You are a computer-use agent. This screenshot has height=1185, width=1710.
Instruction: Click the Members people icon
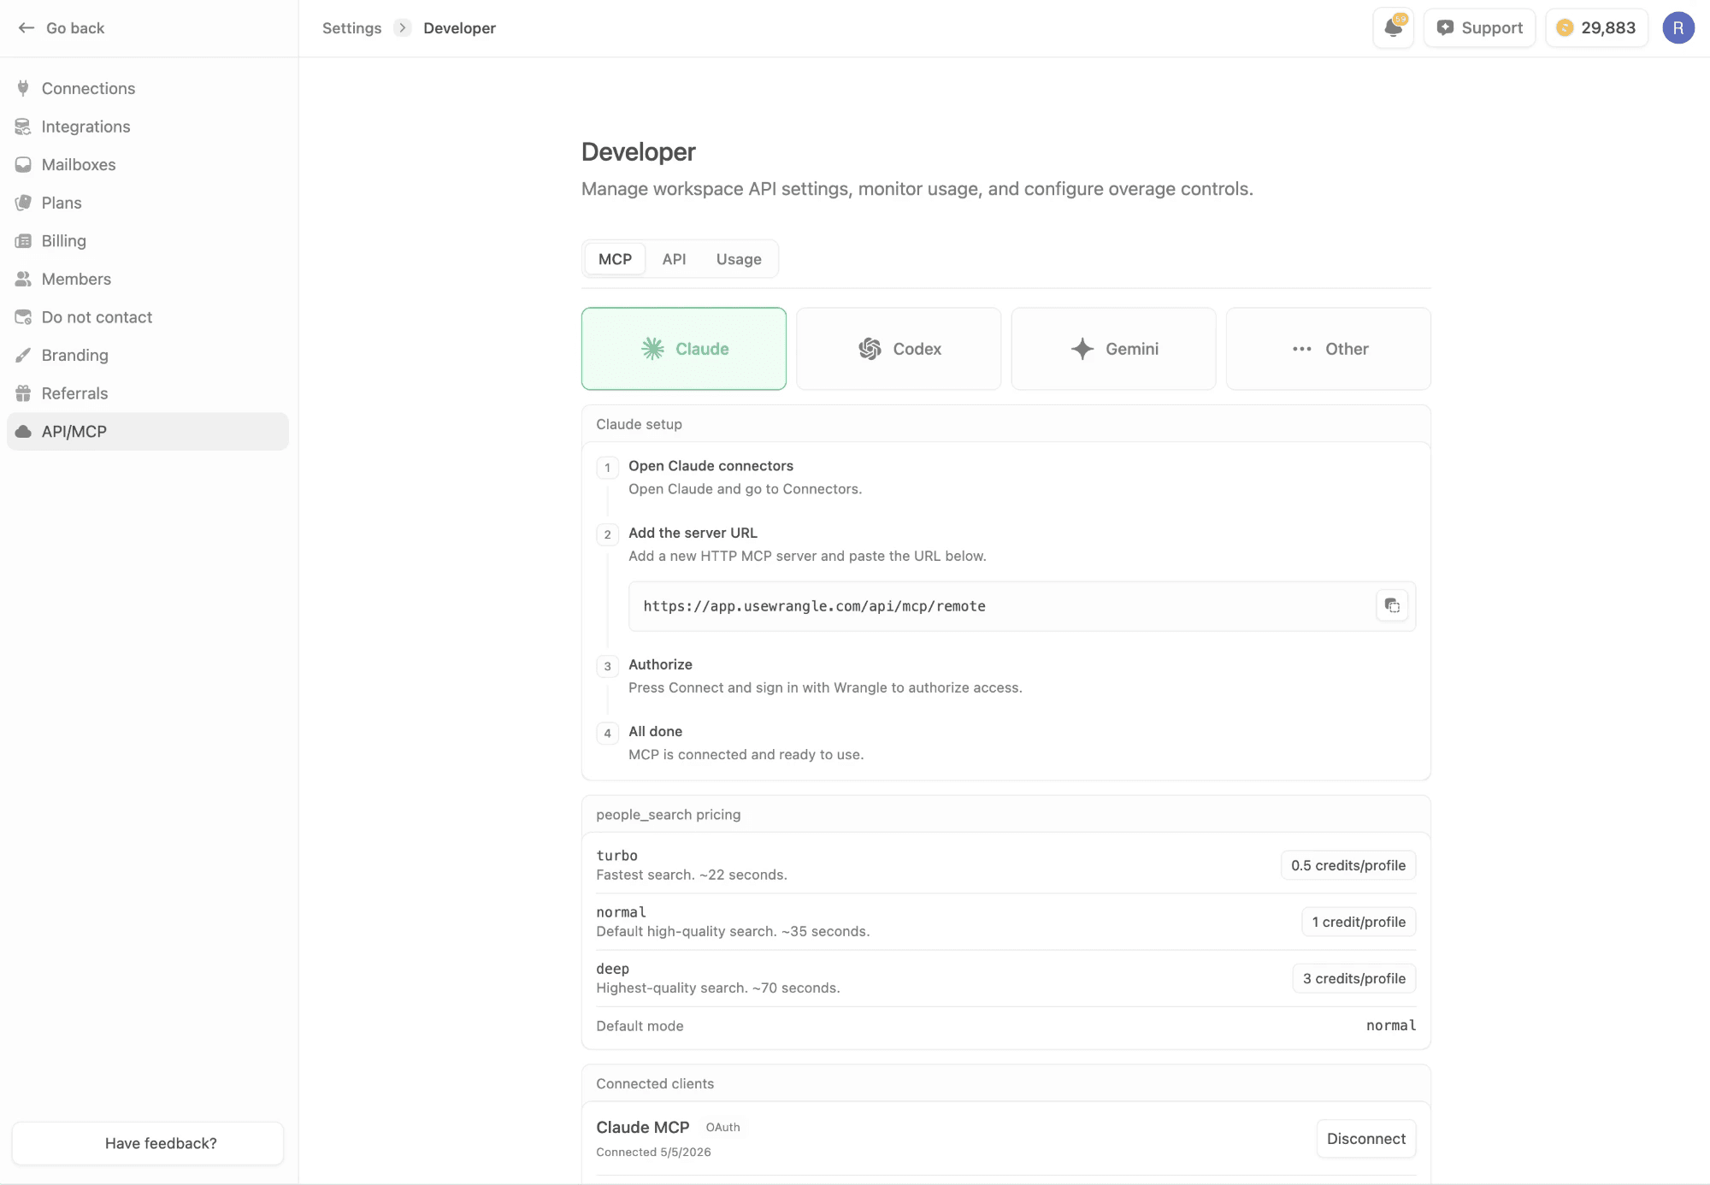tap(23, 279)
